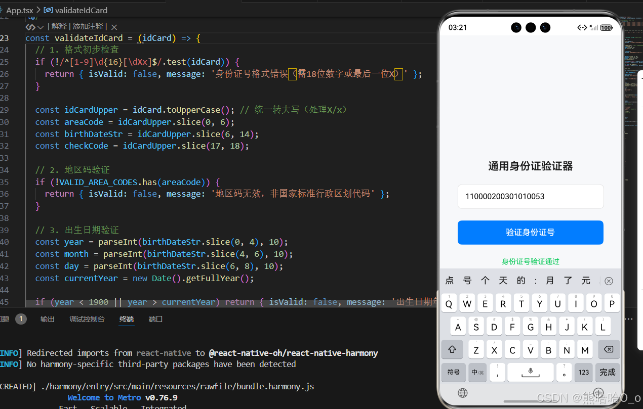Screen dimensions: 643x409
Task: Select the candidate word 号
Action: click(x=467, y=281)
